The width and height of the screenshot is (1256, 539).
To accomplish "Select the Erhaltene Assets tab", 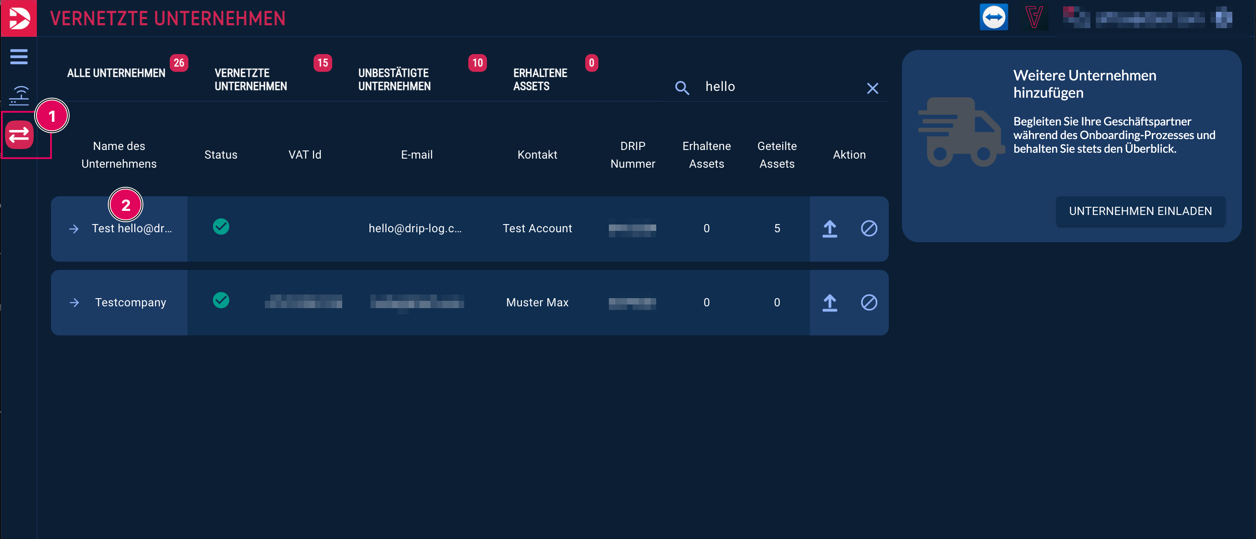I will pyautogui.click(x=540, y=80).
